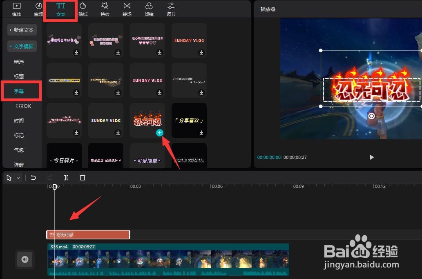Download the five-hearts subtitle template
Screen dimensions: 422x279
coord(160,52)
